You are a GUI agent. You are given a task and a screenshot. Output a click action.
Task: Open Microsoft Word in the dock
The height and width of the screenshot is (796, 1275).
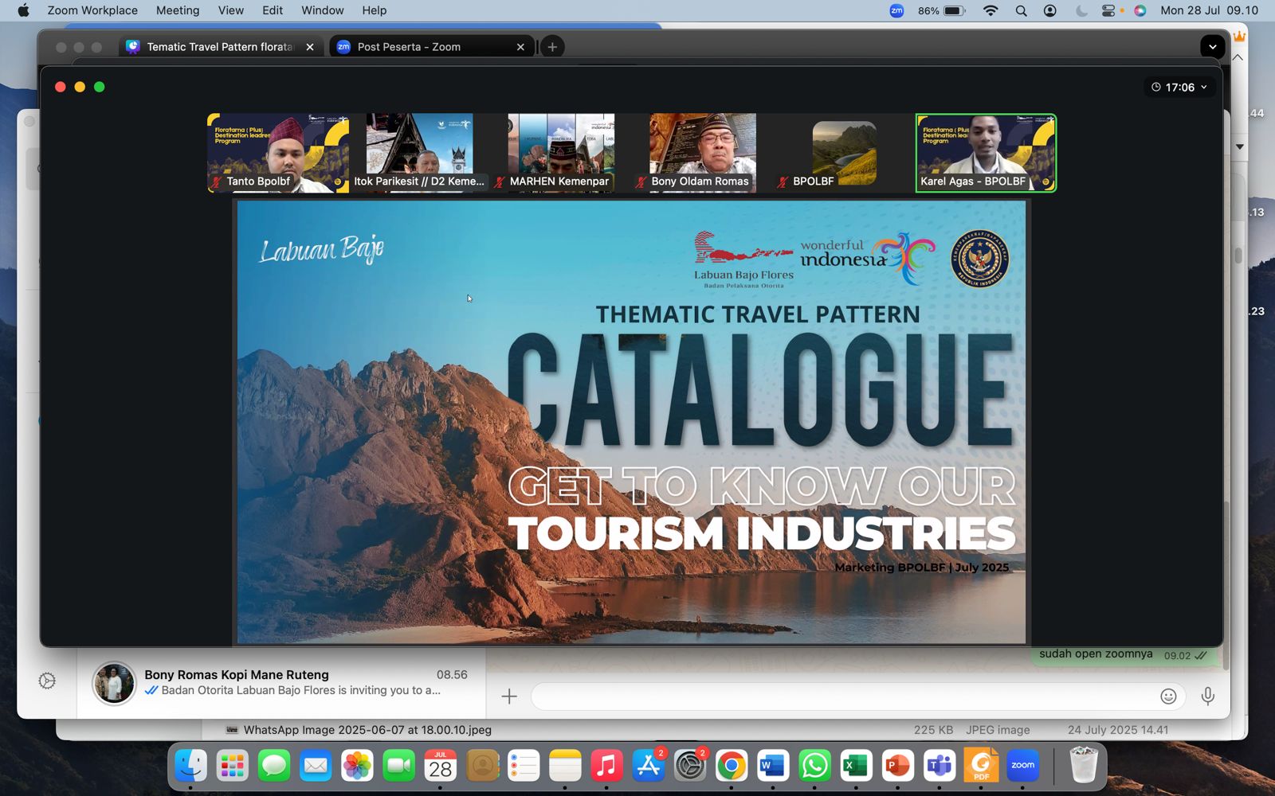(x=773, y=767)
